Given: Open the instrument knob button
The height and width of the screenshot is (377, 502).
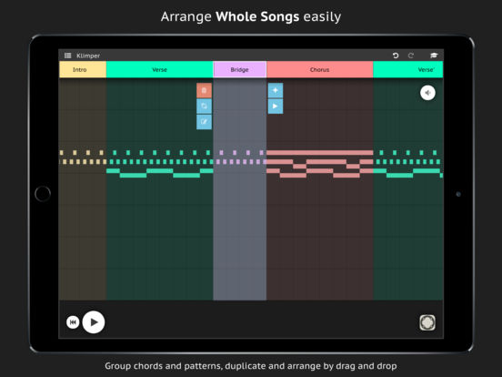Looking at the screenshot, I should pyautogui.click(x=427, y=322).
